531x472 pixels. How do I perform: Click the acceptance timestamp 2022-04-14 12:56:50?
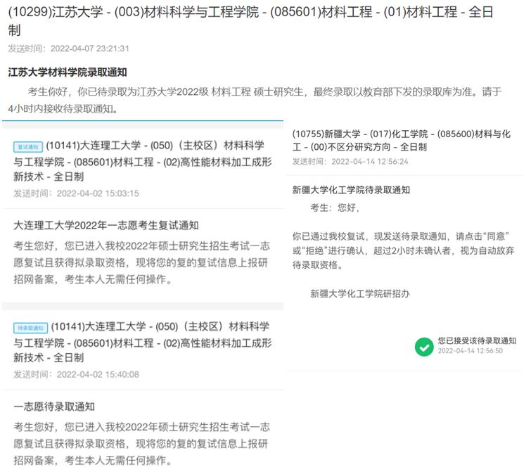pyautogui.click(x=470, y=351)
